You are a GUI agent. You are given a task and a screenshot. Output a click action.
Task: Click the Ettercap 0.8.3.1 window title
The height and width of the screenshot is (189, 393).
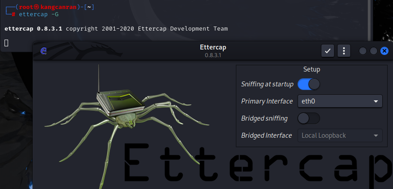pyautogui.click(x=213, y=51)
